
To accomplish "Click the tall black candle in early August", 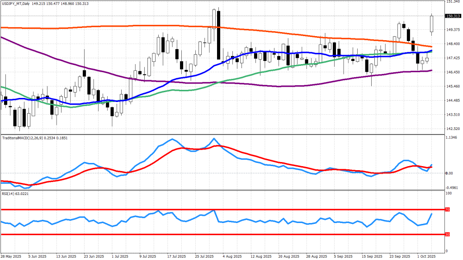I will [218, 35].
